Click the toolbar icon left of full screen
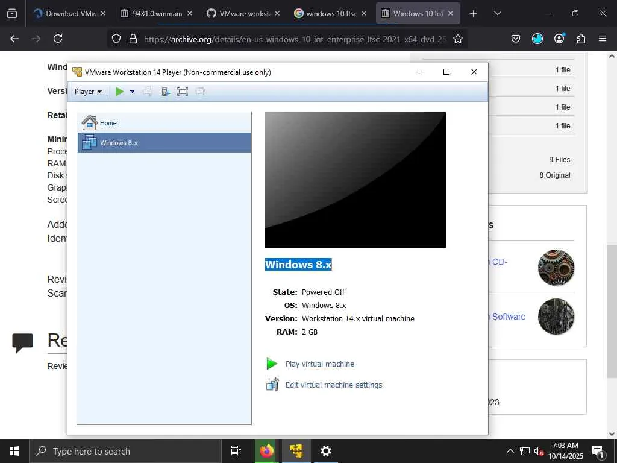This screenshot has width=617, height=463. 165,92
